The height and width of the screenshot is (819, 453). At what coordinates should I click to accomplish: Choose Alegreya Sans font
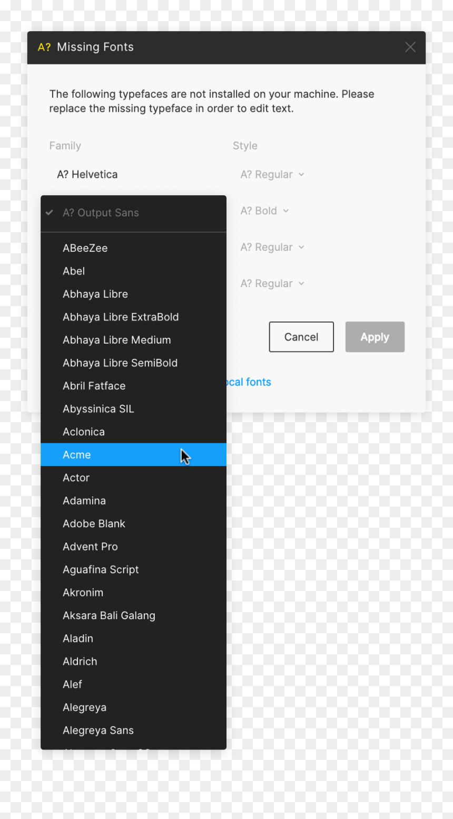pos(134,730)
